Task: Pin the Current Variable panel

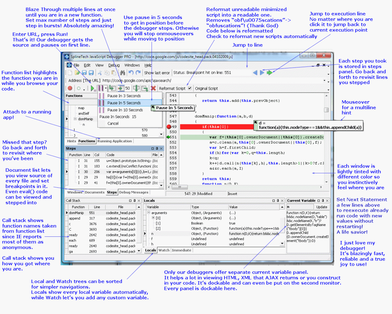Action: [323, 201]
